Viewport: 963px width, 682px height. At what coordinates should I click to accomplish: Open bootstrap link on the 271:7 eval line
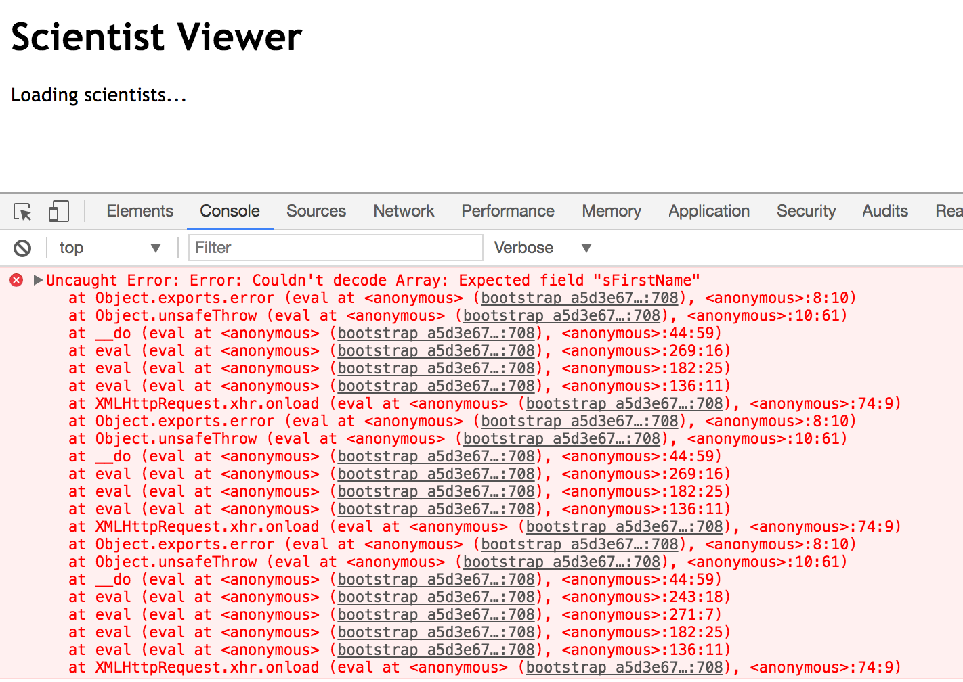click(x=436, y=615)
